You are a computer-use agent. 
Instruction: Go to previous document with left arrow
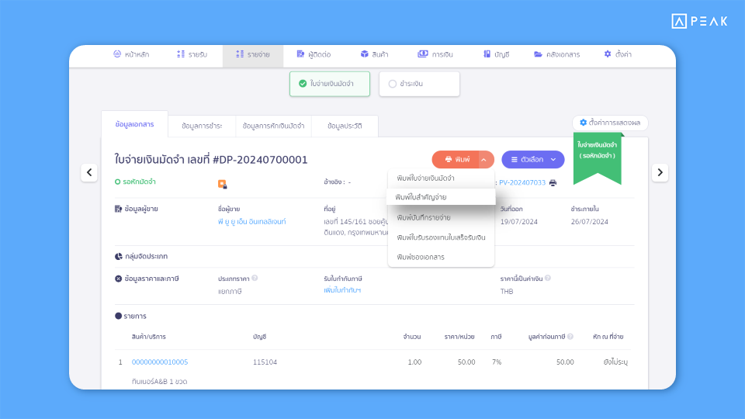point(89,172)
